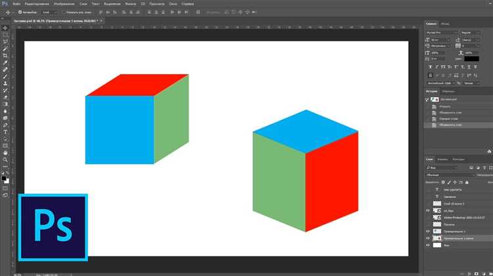
Task: Select the Zoom tool
Action: tap(5, 160)
